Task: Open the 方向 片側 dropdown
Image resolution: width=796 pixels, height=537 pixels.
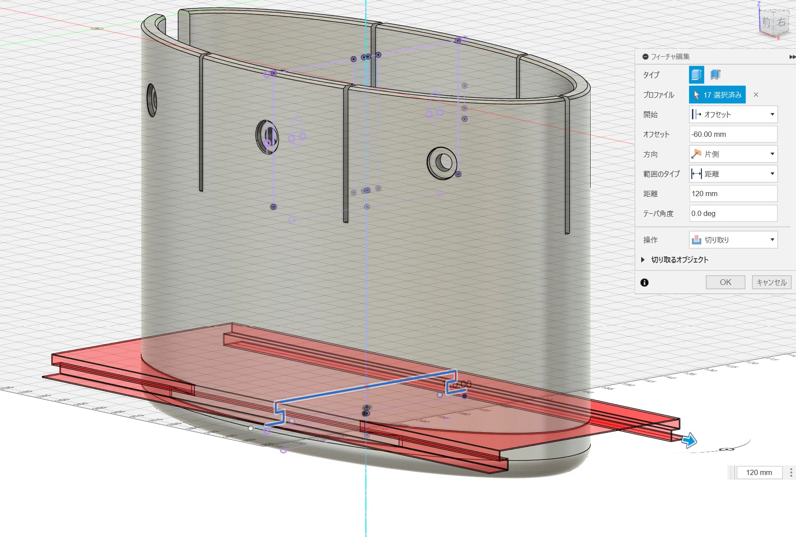Action: [733, 154]
